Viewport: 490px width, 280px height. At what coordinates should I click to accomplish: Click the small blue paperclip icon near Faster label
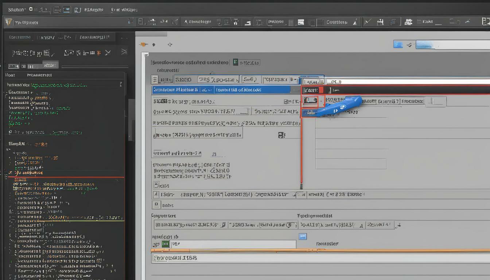click(303, 236)
